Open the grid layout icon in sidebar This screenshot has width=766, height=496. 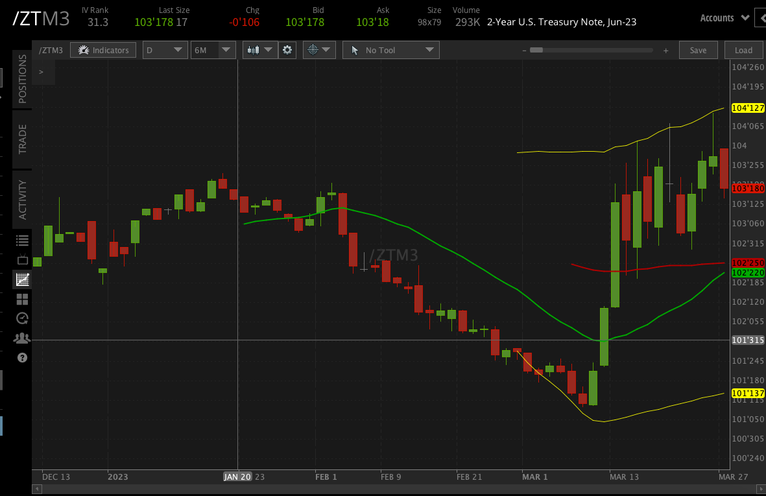(x=23, y=300)
